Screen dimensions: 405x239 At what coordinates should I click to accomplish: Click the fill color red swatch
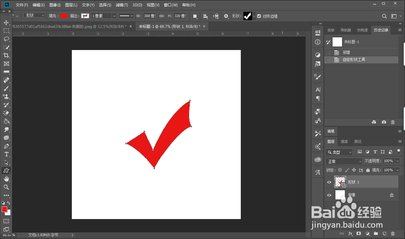64,16
